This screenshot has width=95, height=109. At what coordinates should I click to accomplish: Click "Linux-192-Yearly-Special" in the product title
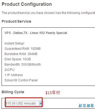(x=48, y=33)
